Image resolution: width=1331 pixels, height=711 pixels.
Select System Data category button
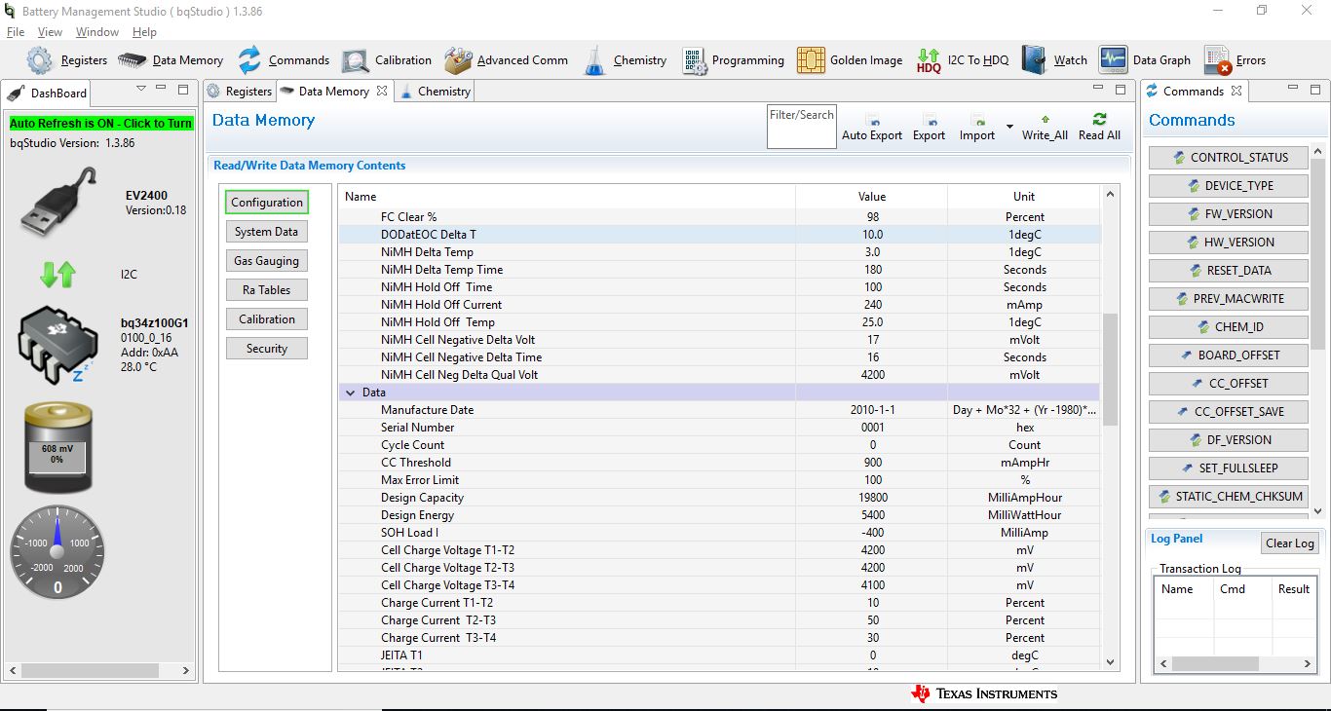pos(267,232)
